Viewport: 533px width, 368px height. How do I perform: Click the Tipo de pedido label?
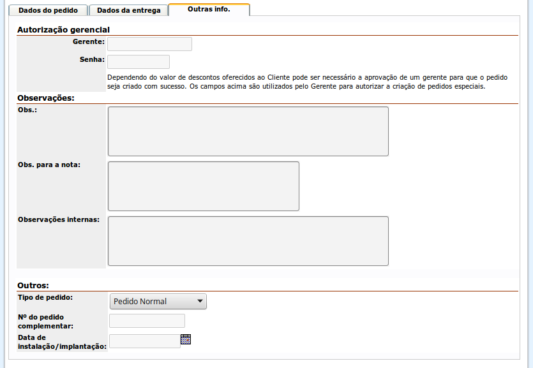pos(45,297)
